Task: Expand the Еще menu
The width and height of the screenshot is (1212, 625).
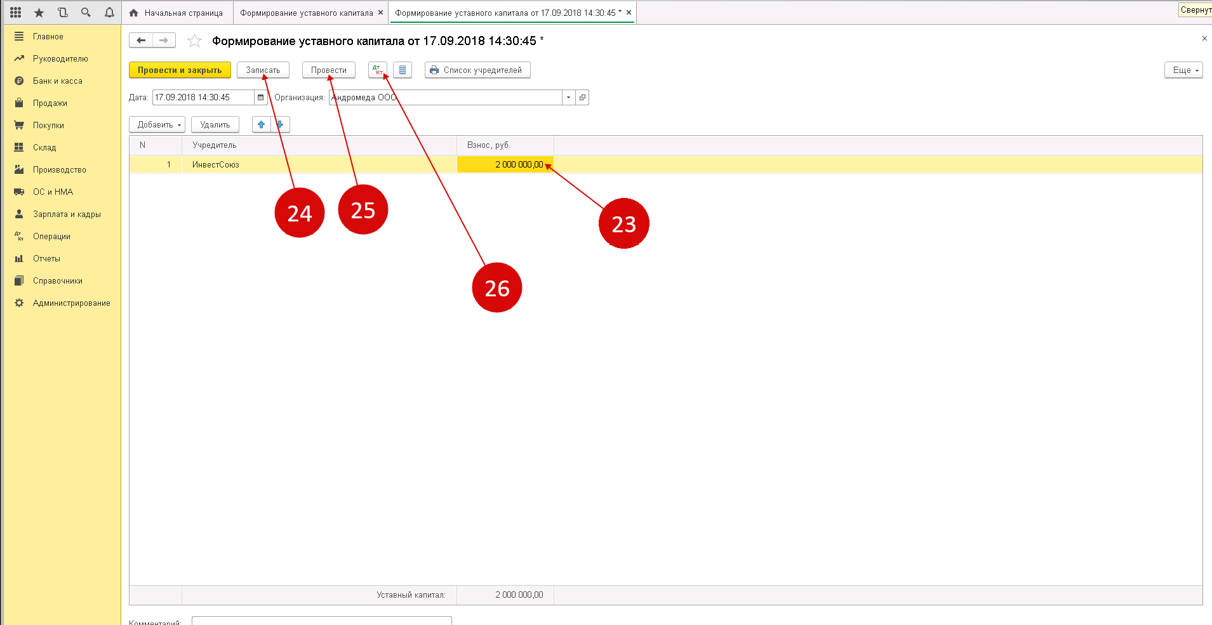Action: [1183, 70]
